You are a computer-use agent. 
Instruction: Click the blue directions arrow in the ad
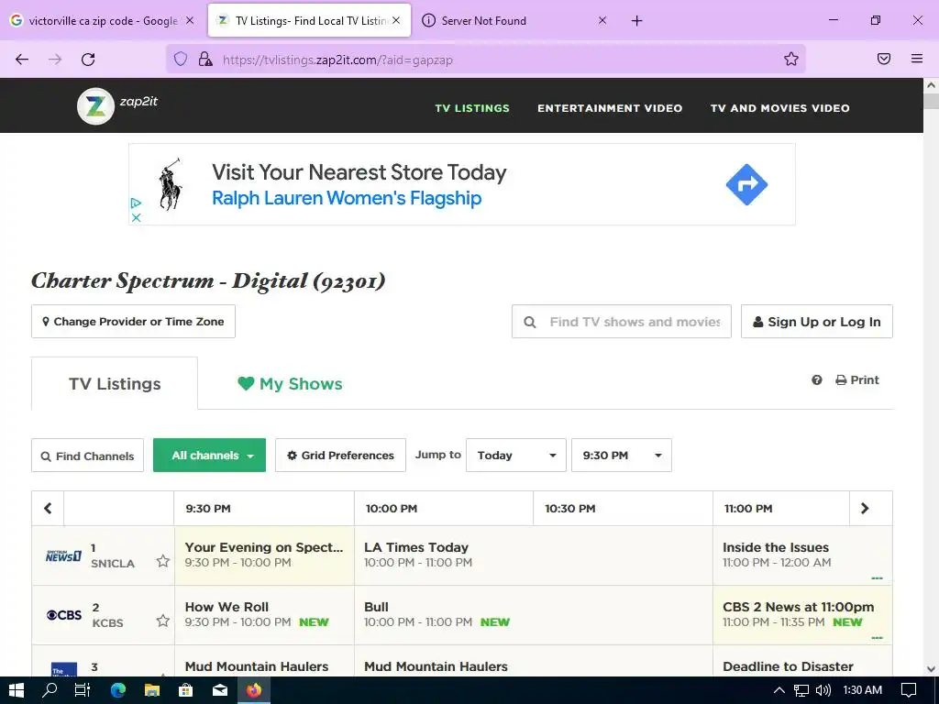point(746,184)
